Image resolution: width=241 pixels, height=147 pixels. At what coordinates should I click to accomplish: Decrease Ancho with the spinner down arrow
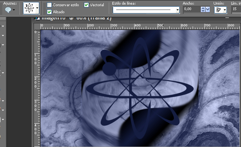click(x=203, y=11)
